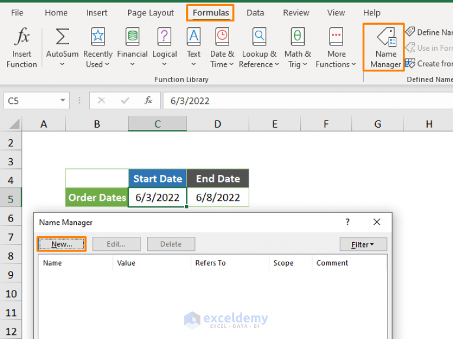The height and width of the screenshot is (339, 453).
Task: Click the Use in Formula icon
Action: [410, 48]
